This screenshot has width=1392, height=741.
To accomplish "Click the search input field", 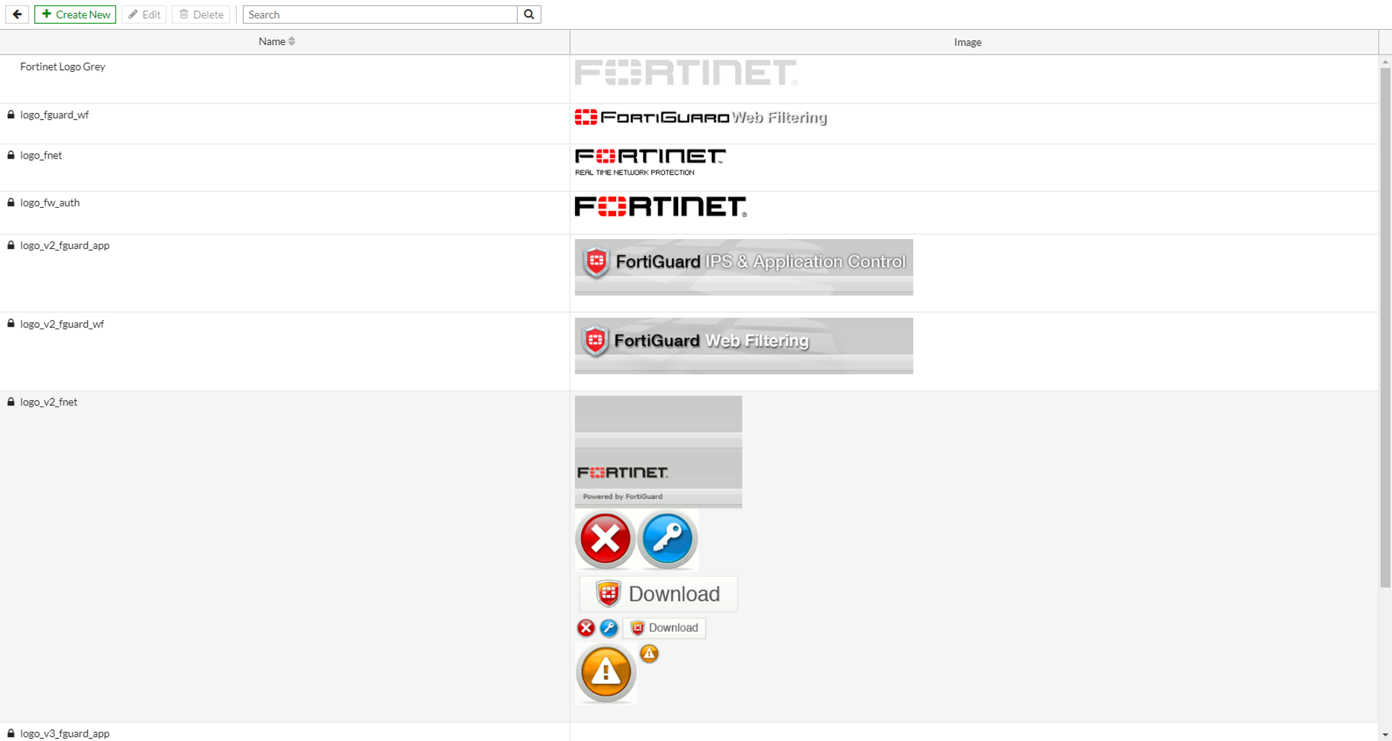I will 381,14.
